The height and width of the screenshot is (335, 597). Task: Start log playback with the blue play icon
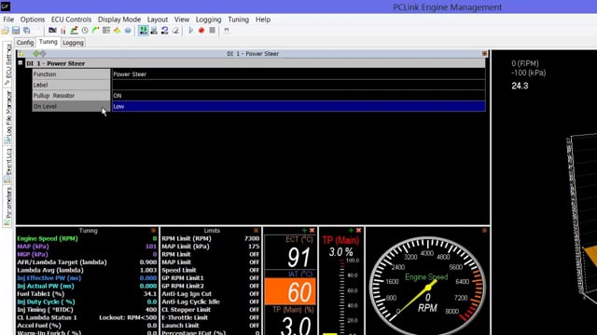pyautogui.click(x=190, y=31)
